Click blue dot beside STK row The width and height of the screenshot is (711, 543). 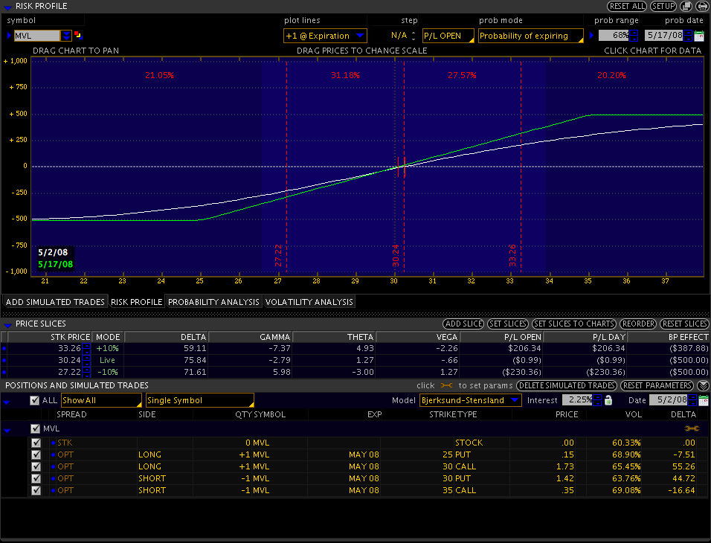coord(54,443)
